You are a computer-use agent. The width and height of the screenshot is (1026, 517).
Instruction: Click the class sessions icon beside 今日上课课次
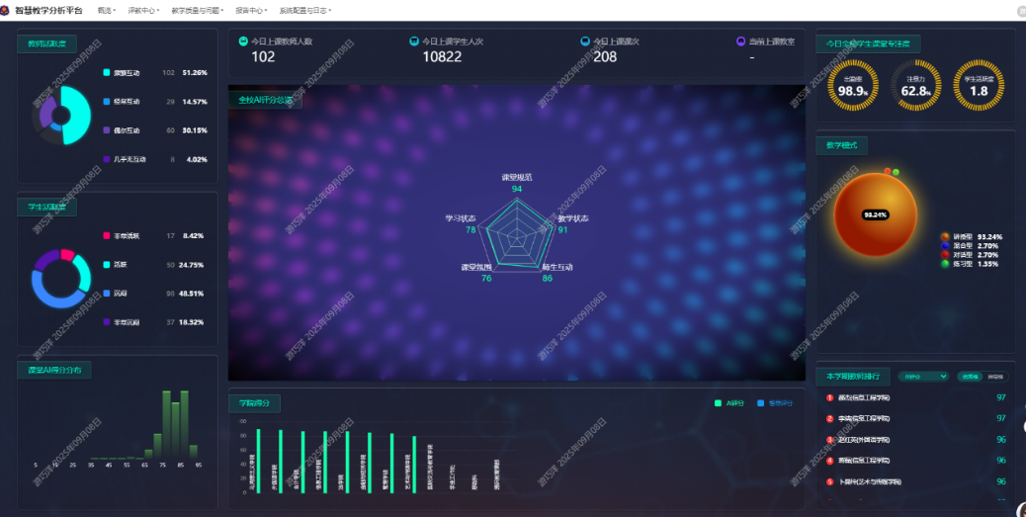coord(585,42)
